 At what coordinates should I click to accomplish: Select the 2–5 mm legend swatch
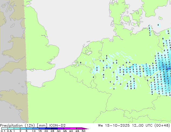tap(23, 128)
